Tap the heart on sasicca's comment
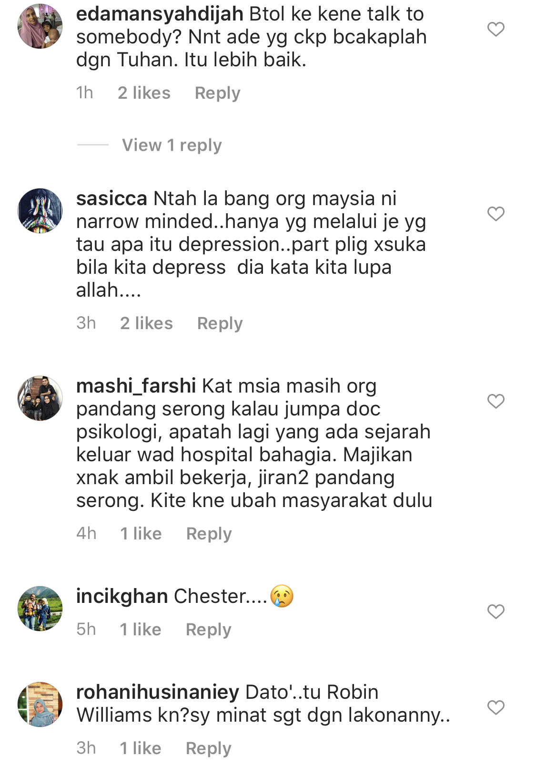 pyautogui.click(x=496, y=214)
